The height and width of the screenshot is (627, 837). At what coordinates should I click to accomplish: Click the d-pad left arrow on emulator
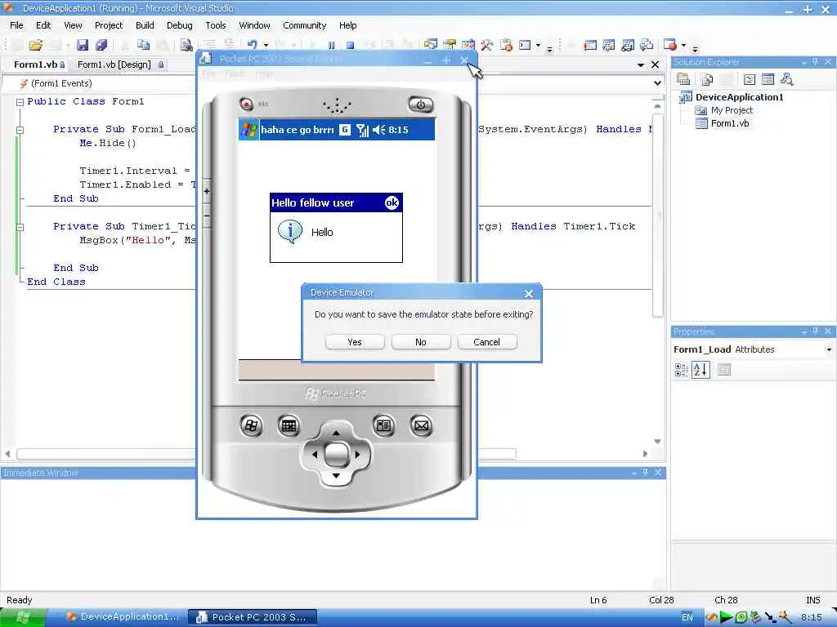pyautogui.click(x=314, y=454)
